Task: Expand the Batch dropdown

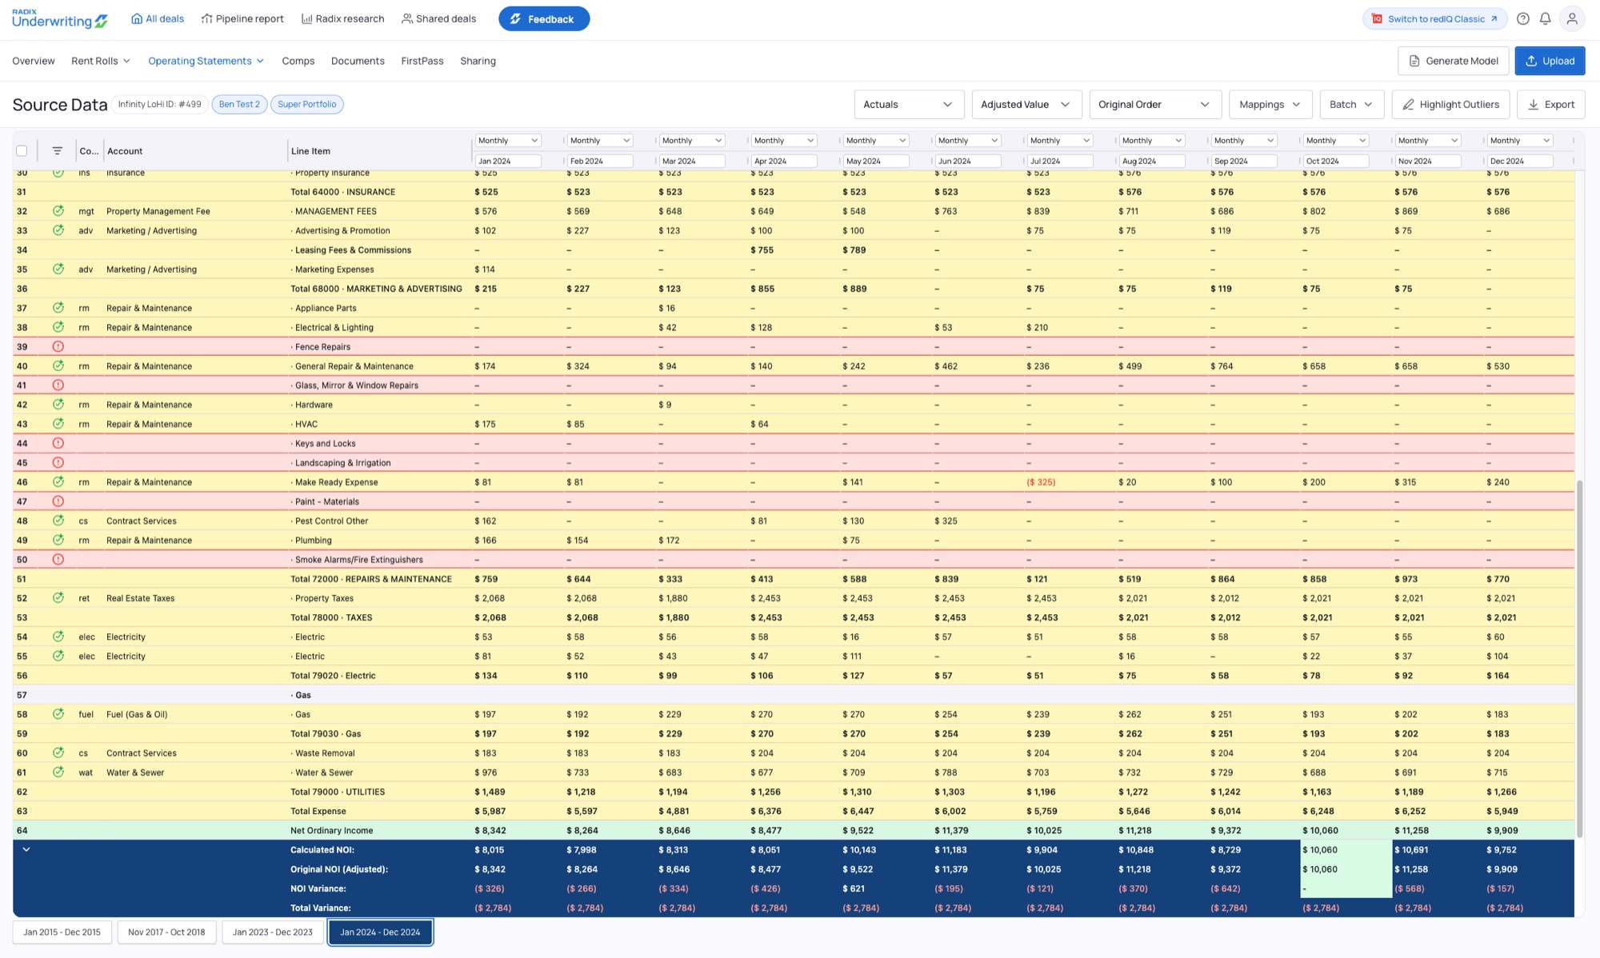Action: tap(1351, 104)
